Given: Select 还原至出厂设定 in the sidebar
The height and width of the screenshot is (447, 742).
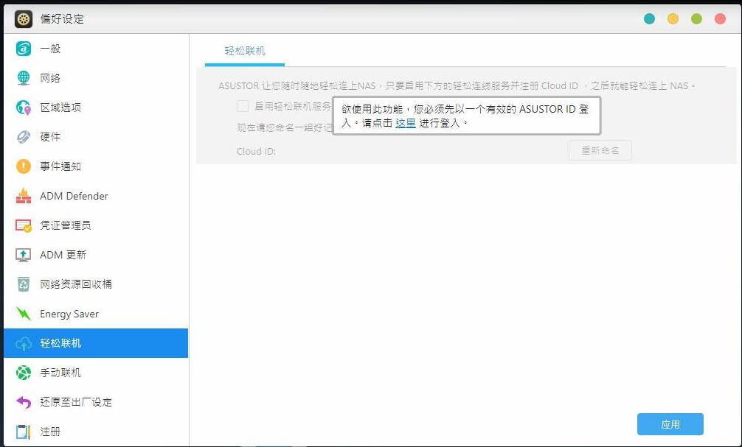Looking at the screenshot, I should [x=22, y=402].
